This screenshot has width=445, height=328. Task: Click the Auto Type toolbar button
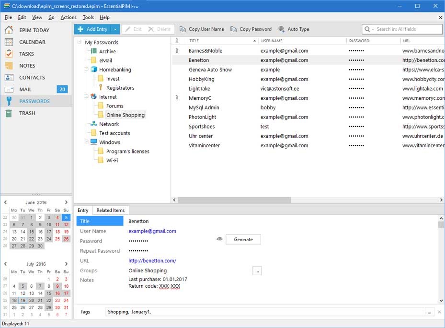294,29
